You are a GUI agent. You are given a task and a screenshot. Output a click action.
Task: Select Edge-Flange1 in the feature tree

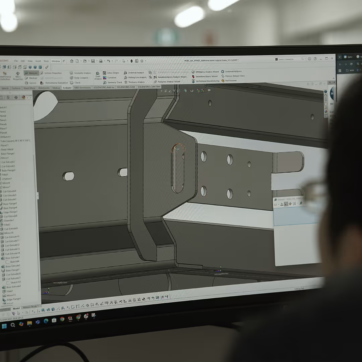9,212
